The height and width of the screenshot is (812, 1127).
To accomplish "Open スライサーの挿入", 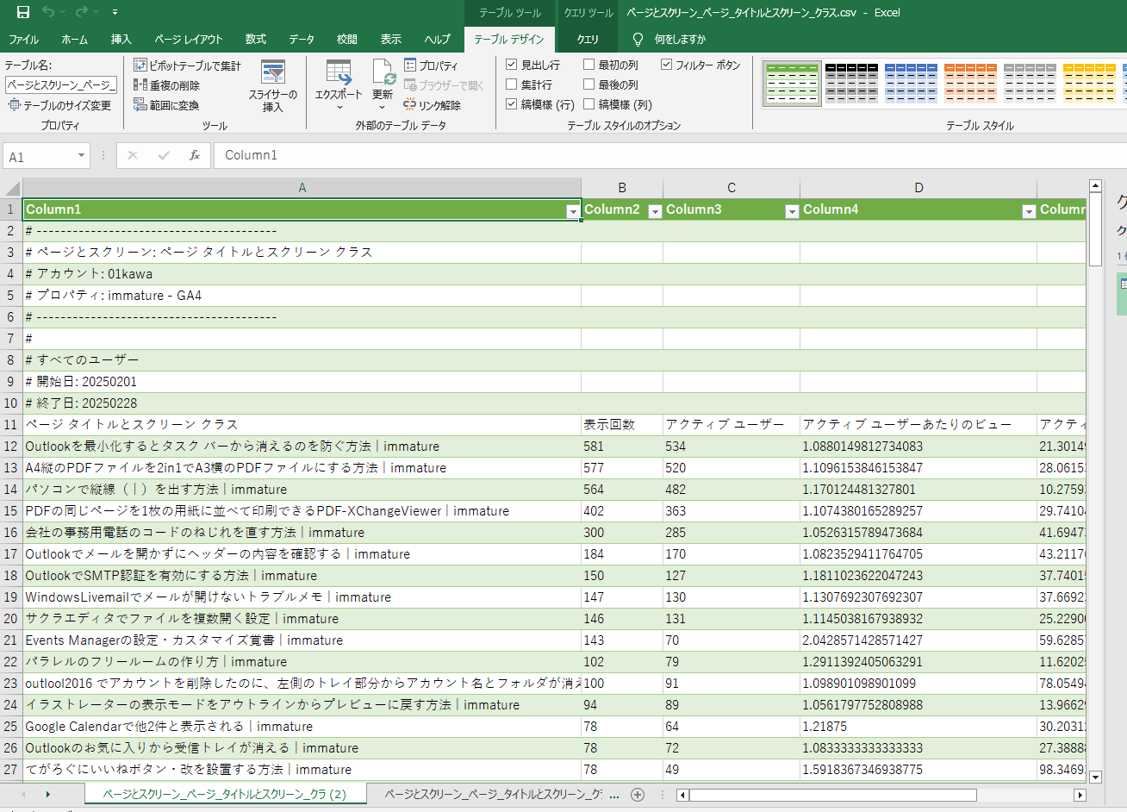I will tap(273, 82).
